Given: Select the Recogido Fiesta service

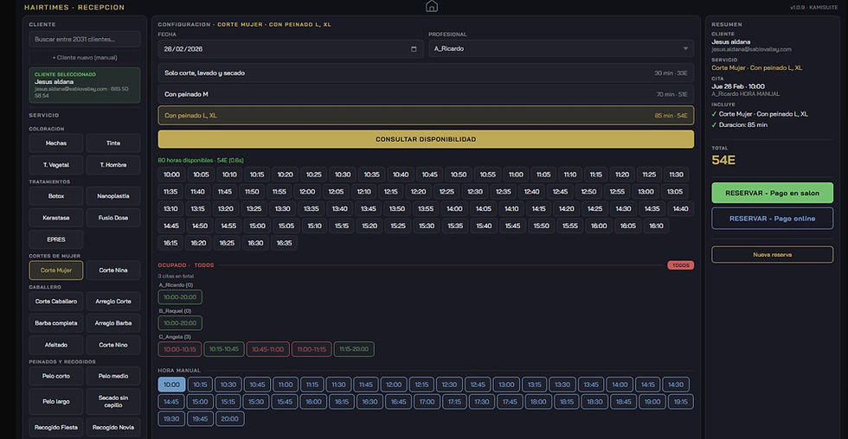Looking at the screenshot, I should [x=56, y=427].
